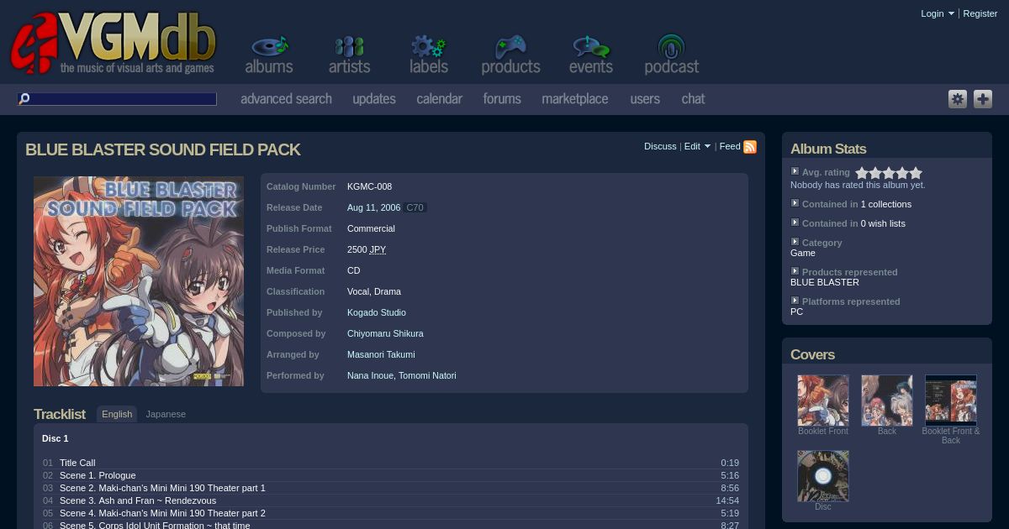
Task: Enlarge the main album cover image
Action: coord(139,281)
